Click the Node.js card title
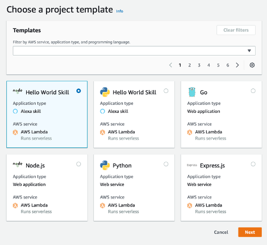This screenshot has height=245, width=267. tap(35, 166)
